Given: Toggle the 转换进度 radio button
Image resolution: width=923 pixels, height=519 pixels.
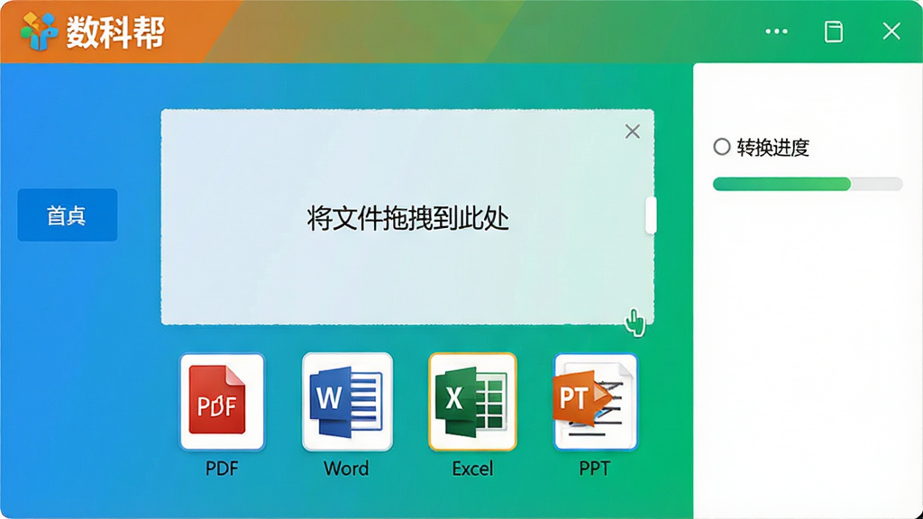Looking at the screenshot, I should [x=722, y=147].
